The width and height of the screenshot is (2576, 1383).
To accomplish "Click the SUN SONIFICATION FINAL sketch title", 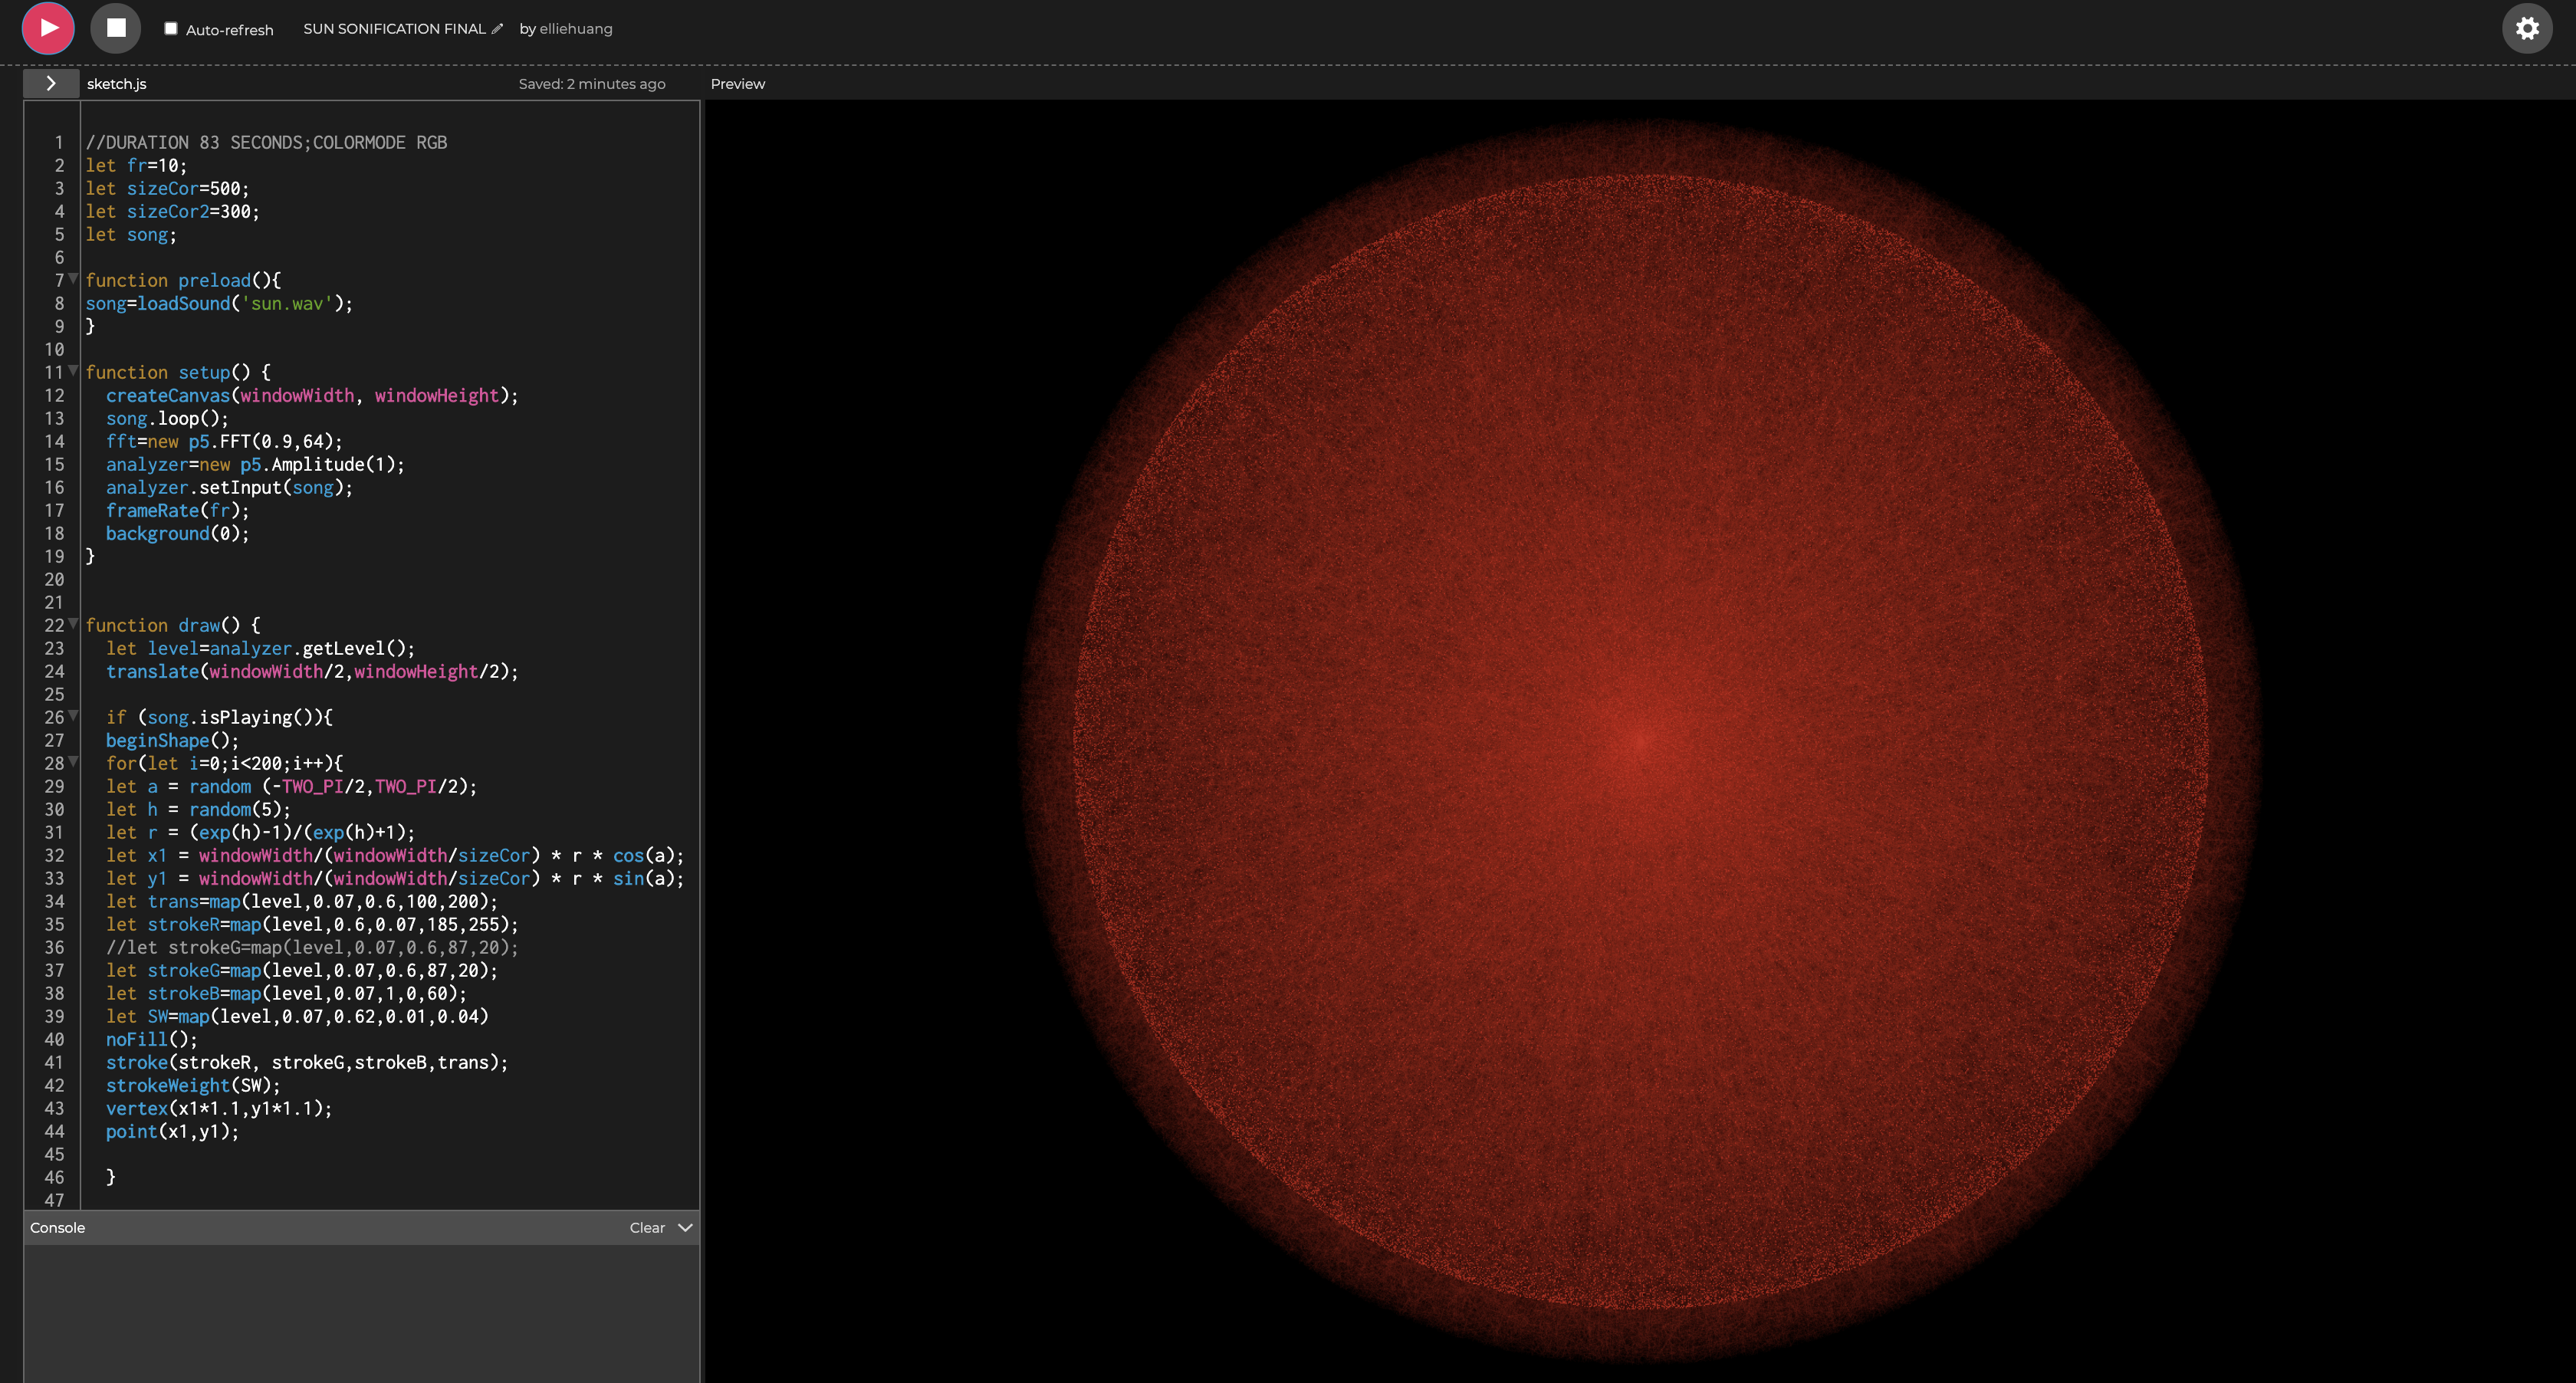I will click(394, 29).
